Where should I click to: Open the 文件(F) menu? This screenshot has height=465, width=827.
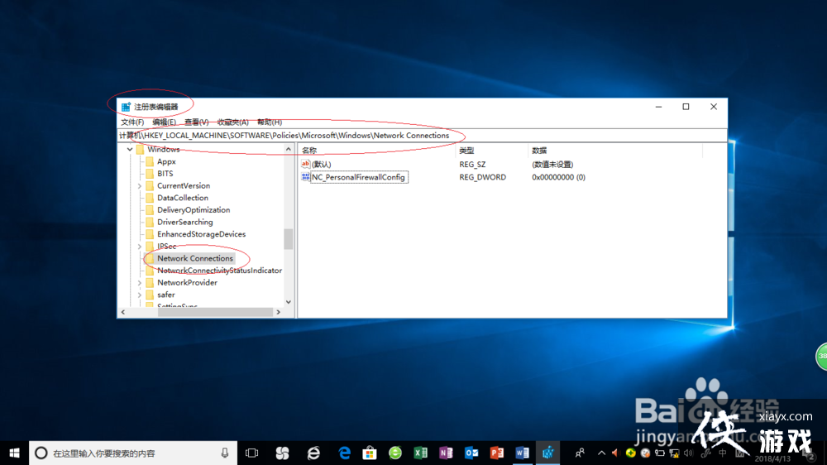tap(132, 122)
